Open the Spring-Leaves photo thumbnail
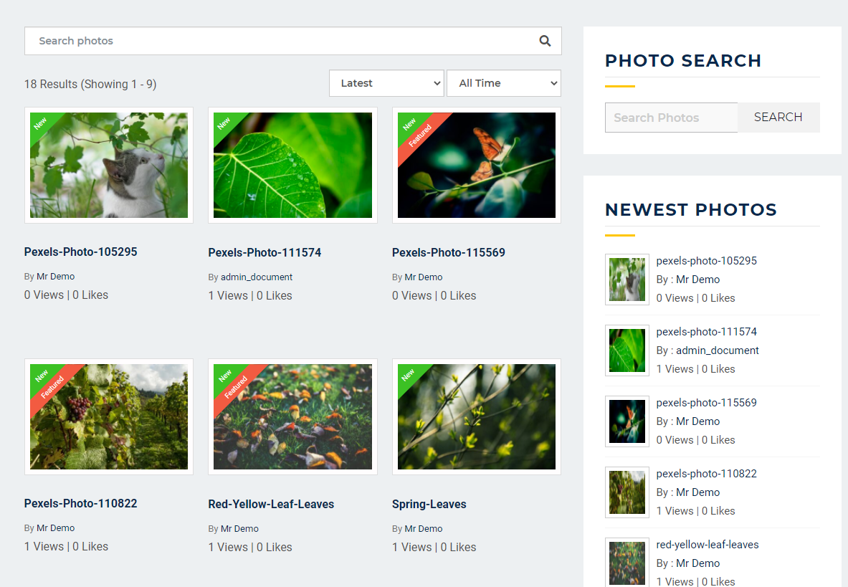 [477, 416]
